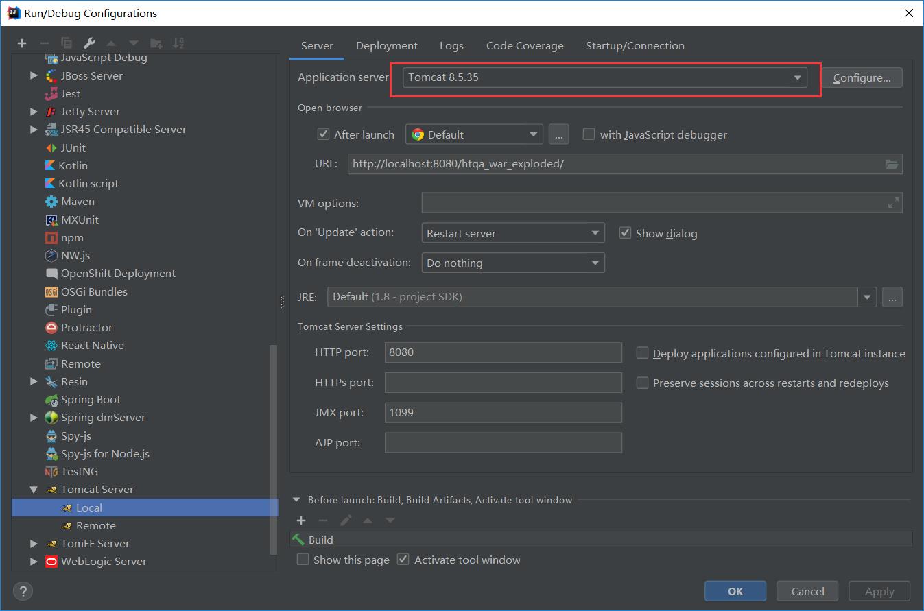This screenshot has width=924, height=611.
Task: Click the Move Up arrow in the configurations toolbar
Action: coord(111,43)
